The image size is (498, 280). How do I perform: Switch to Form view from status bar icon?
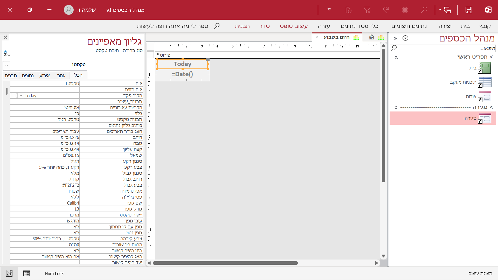click(26, 274)
